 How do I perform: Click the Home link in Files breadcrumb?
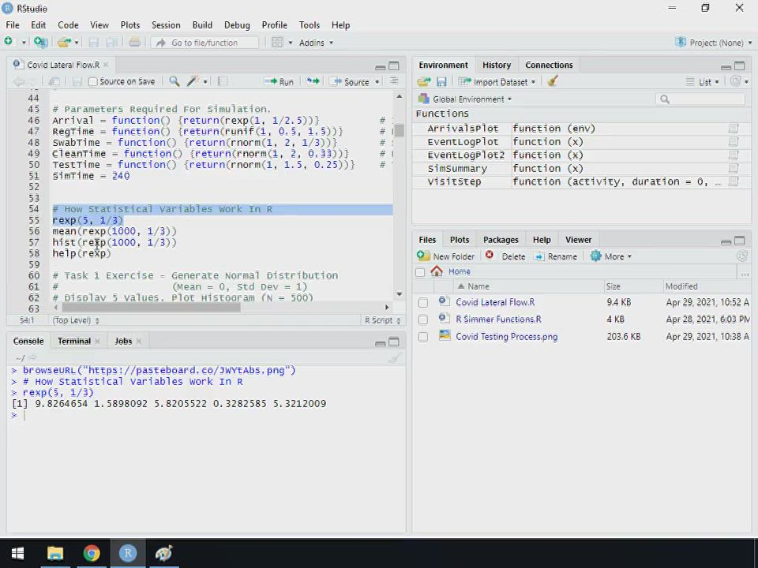tap(459, 271)
